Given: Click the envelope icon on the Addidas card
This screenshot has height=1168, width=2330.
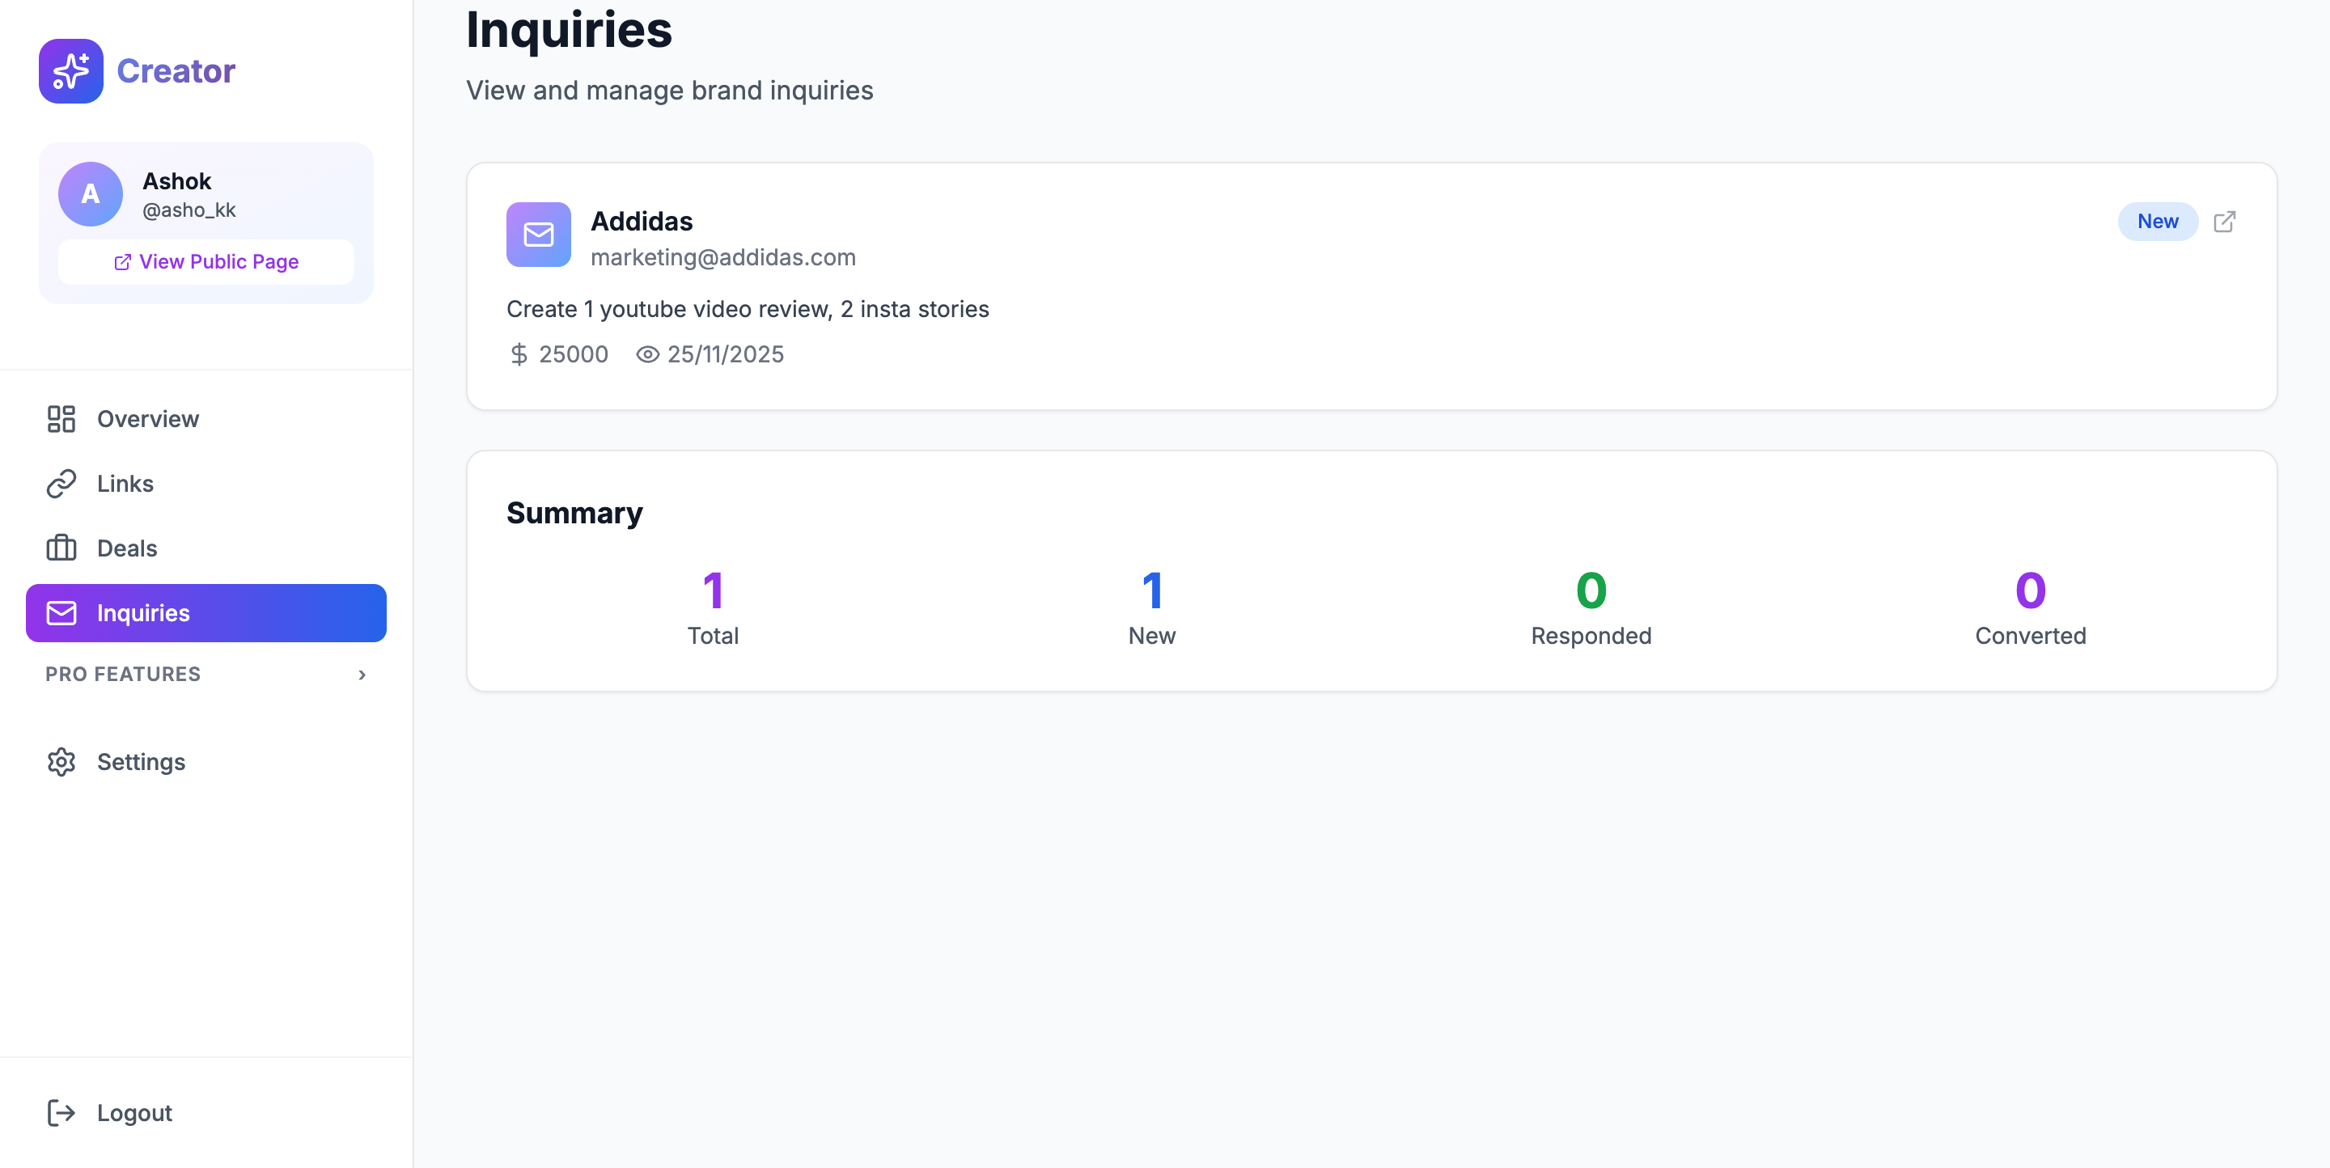Looking at the screenshot, I should [538, 235].
